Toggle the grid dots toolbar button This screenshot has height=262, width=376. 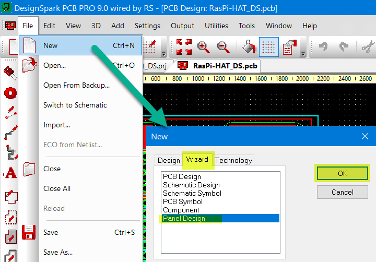pos(268,47)
